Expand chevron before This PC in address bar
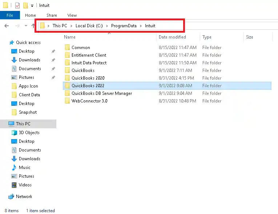278x214 pixels. 48,26
